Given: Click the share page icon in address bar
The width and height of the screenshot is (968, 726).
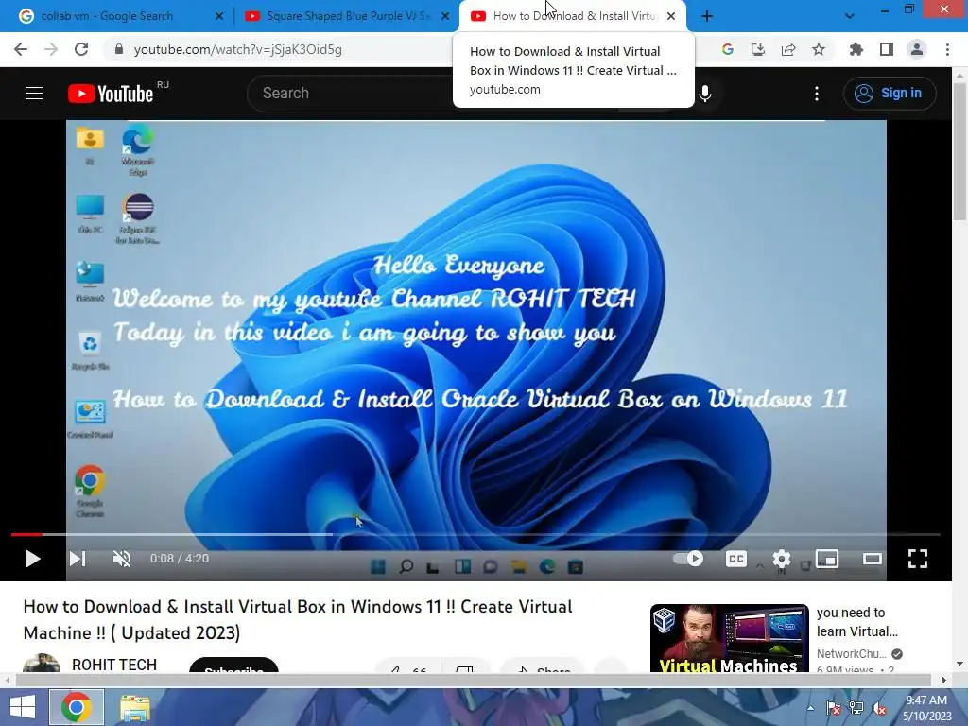Looking at the screenshot, I should [788, 49].
